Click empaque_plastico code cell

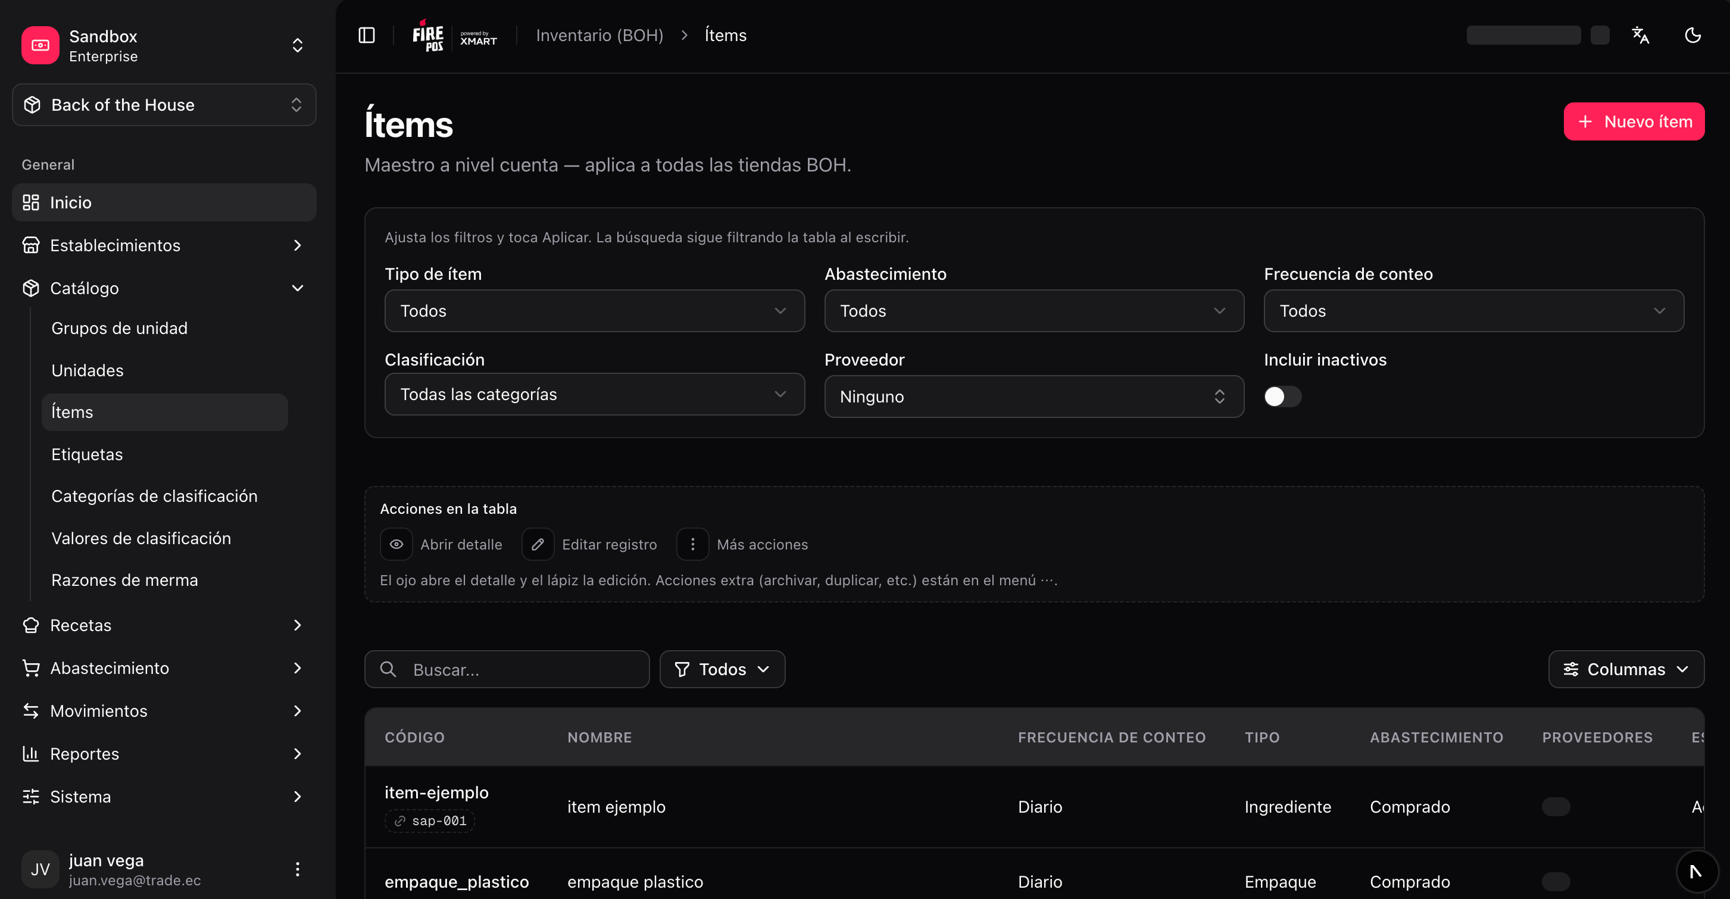[457, 881]
